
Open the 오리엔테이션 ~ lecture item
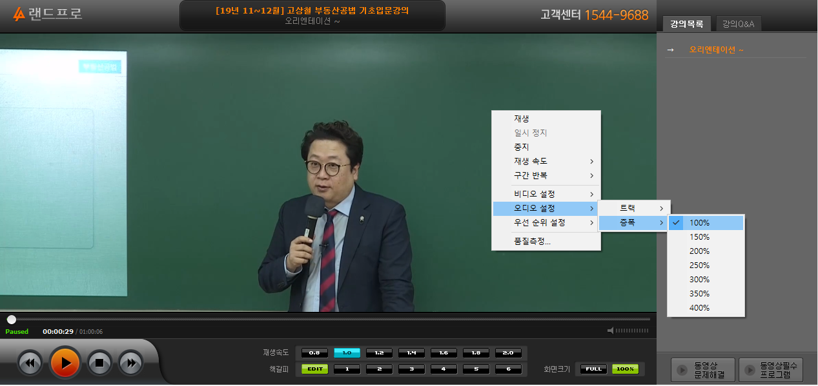(x=716, y=50)
